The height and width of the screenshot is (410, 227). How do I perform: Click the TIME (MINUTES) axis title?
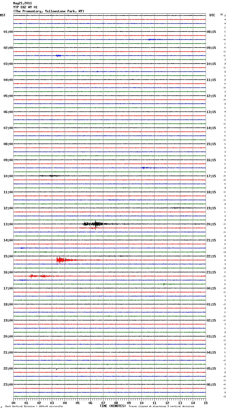point(113,406)
